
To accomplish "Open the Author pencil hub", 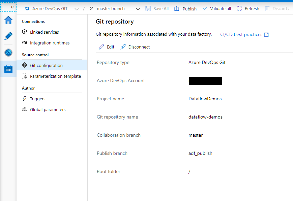I will (8, 36).
